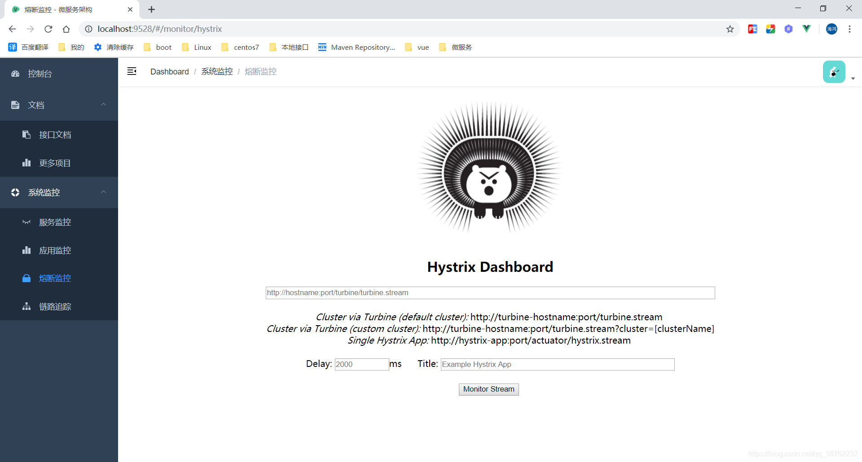This screenshot has height=462, width=862.
Task: Collapse the 系统监控 submenu chevron
Action: point(104,192)
